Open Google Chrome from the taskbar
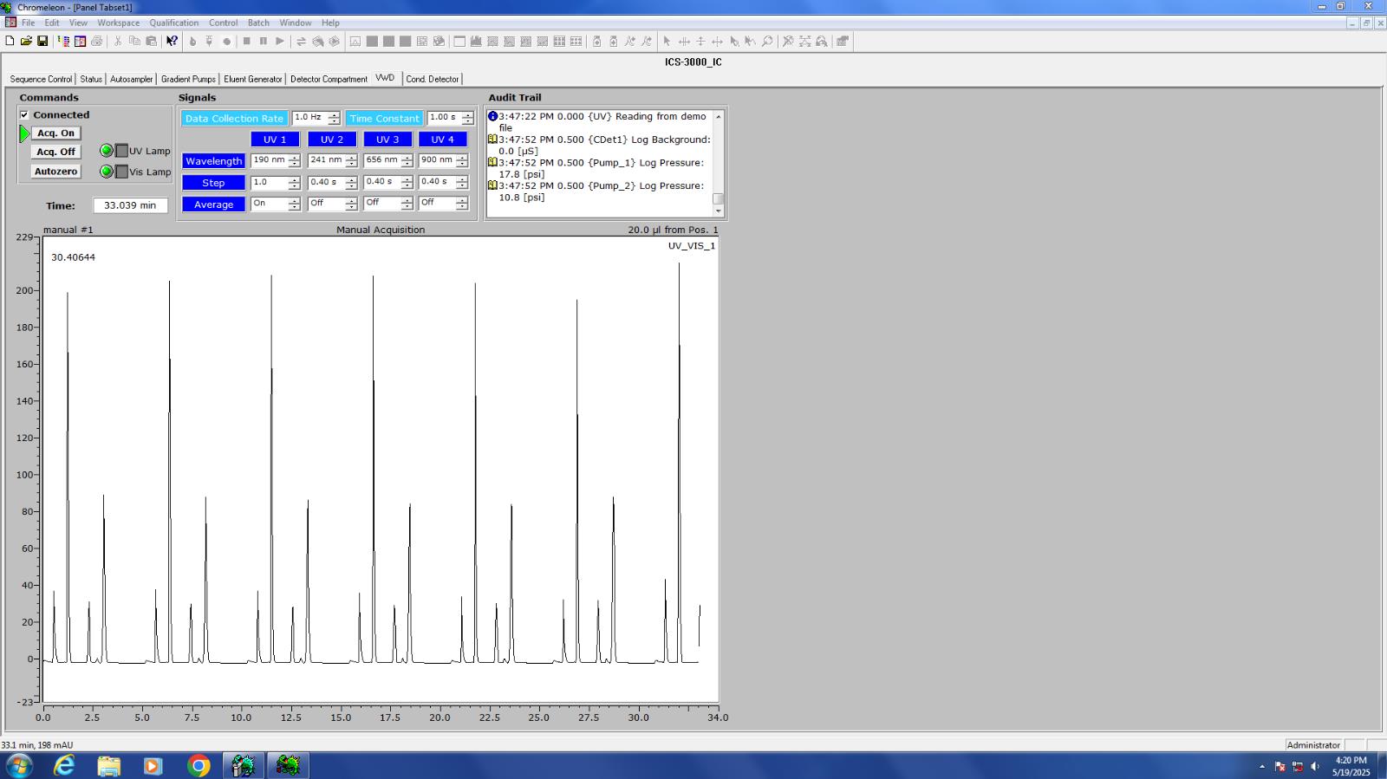The image size is (1387, 779). (x=199, y=765)
